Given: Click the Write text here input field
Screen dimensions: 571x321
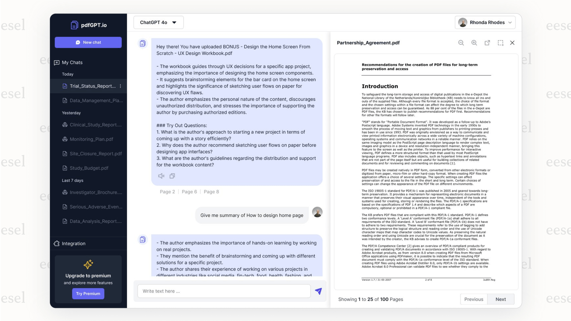Looking at the screenshot, I should tap(224, 291).
